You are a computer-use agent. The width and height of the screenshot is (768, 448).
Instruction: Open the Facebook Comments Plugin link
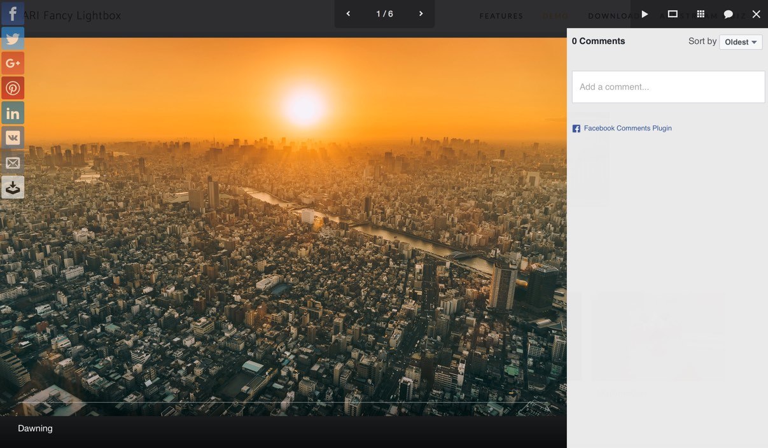coord(627,128)
